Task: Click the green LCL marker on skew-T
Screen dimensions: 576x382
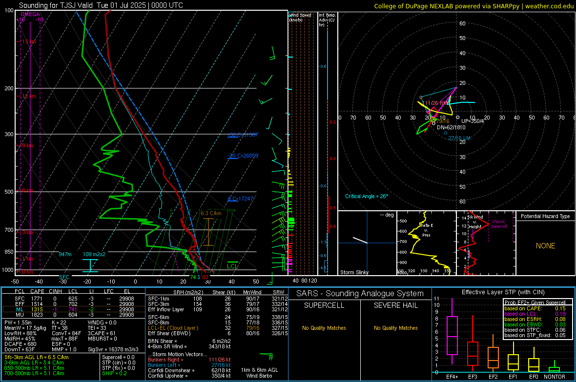Action: (232, 266)
